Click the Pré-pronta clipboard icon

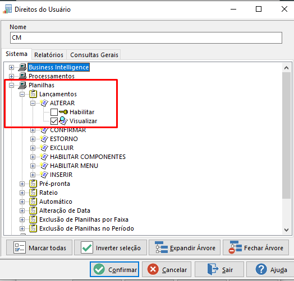pos(33,184)
